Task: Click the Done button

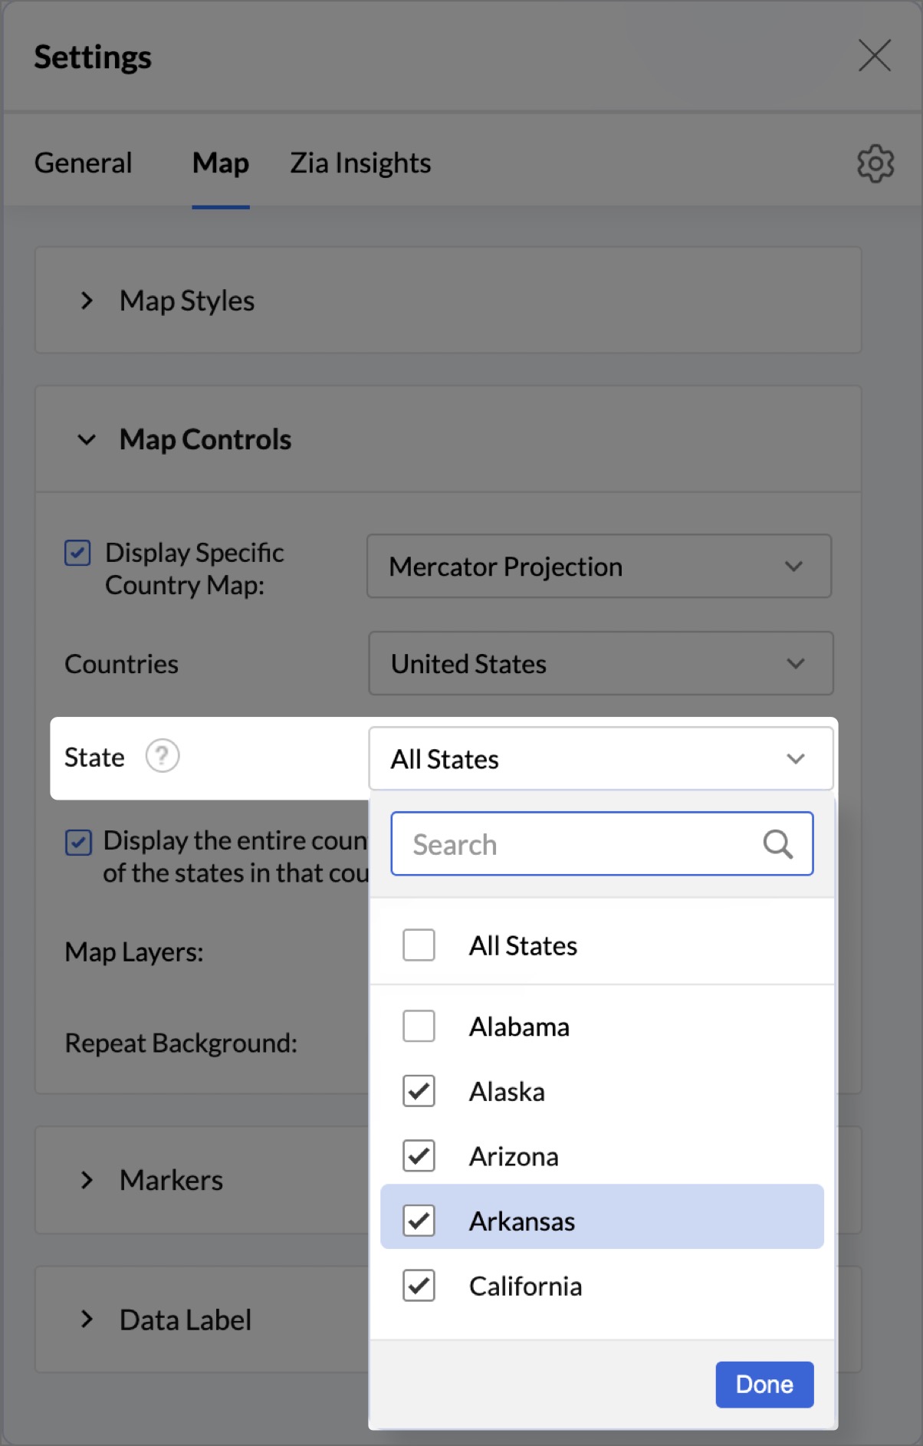Action: coord(764,1385)
